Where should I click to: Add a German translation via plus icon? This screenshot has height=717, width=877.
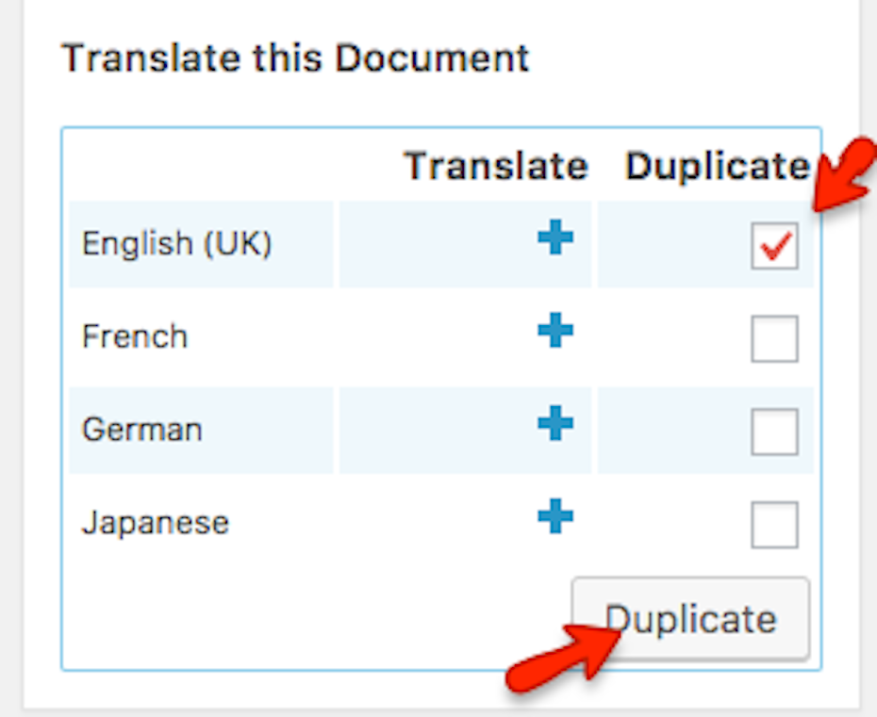(555, 423)
